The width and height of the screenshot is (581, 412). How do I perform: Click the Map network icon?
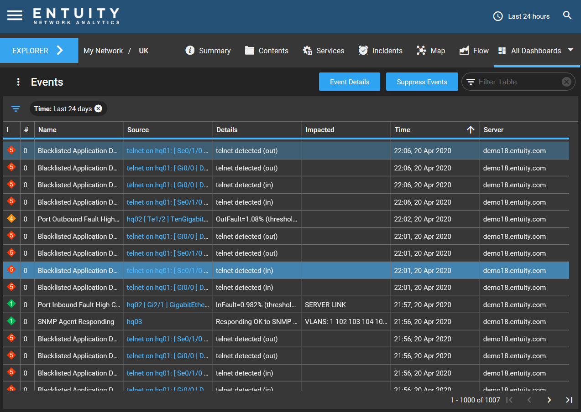pos(421,50)
